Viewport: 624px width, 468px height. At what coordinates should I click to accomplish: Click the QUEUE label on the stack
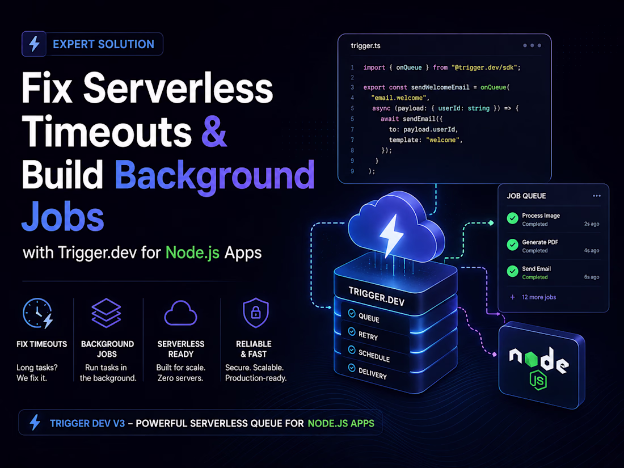pos(369,318)
